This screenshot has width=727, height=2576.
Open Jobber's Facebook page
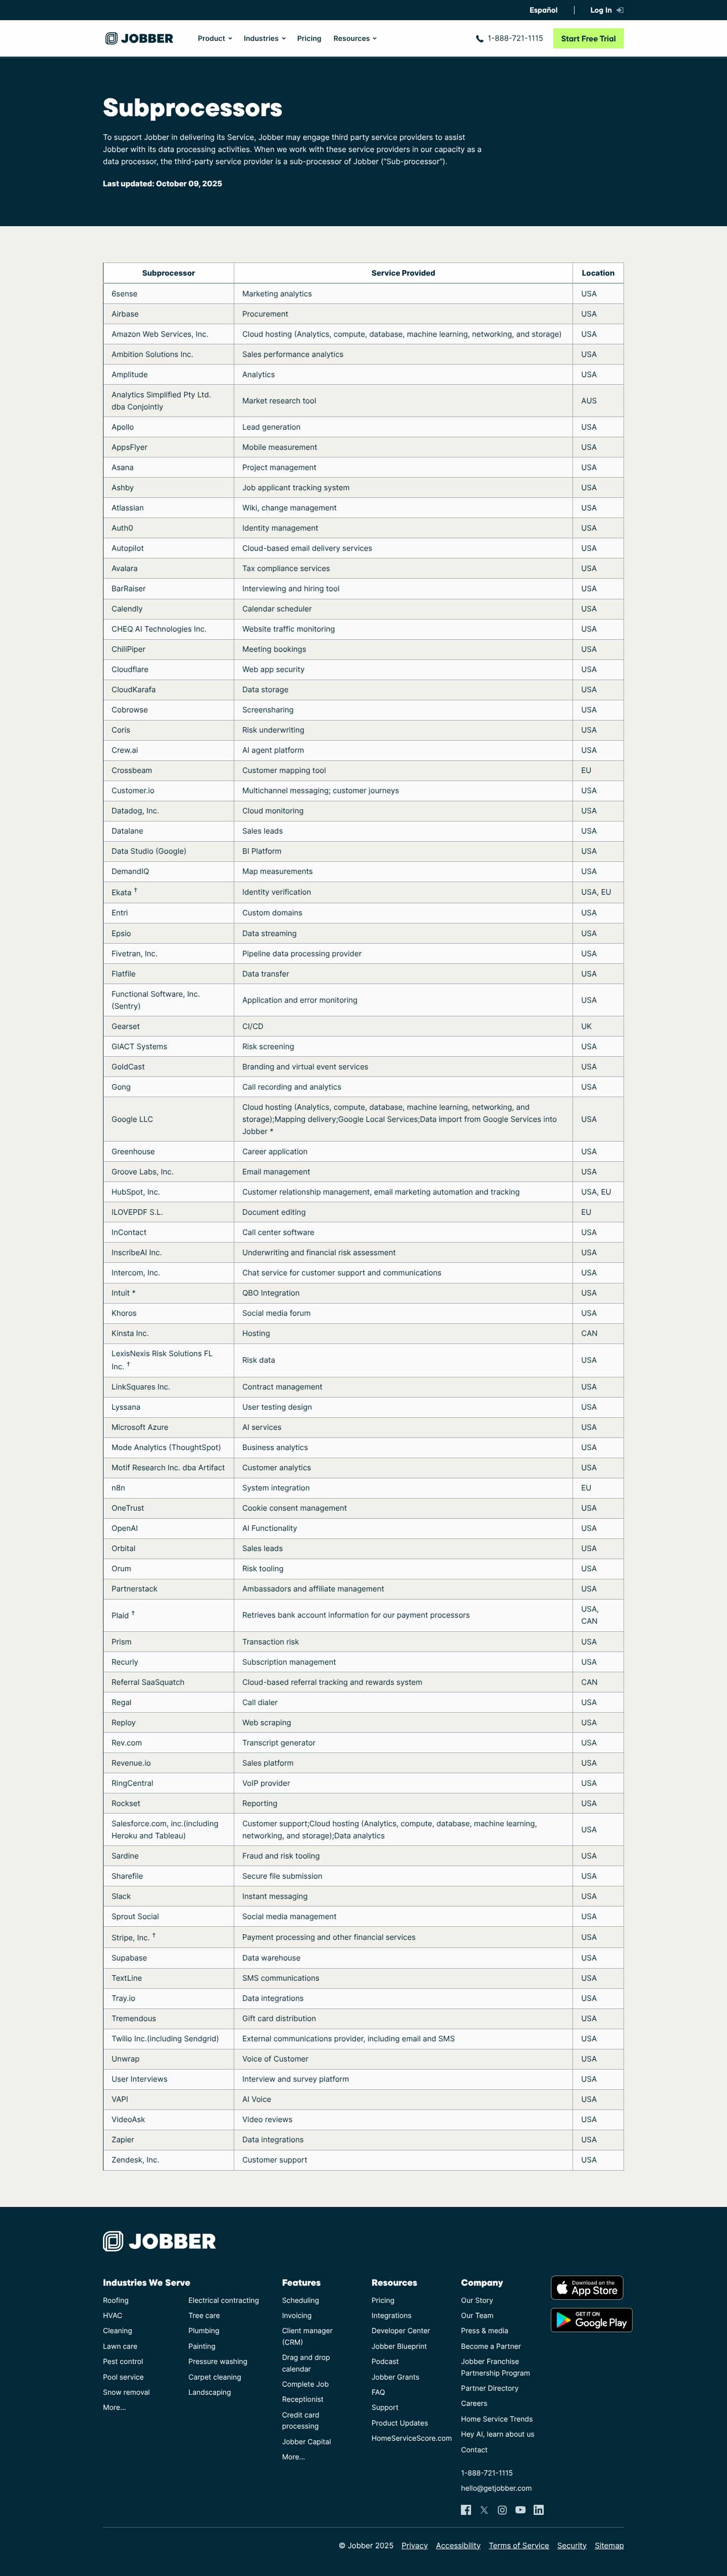(466, 2510)
